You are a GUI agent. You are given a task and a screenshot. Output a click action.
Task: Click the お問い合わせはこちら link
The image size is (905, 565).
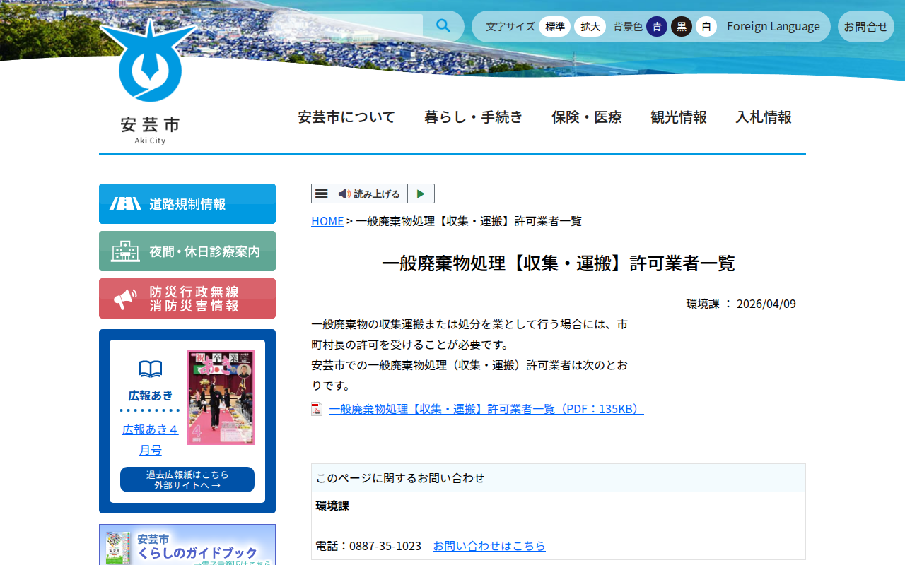point(489,546)
